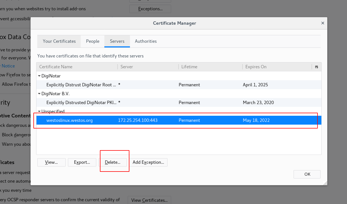
Task: Sort by the Expires On column
Action: (x=277, y=67)
